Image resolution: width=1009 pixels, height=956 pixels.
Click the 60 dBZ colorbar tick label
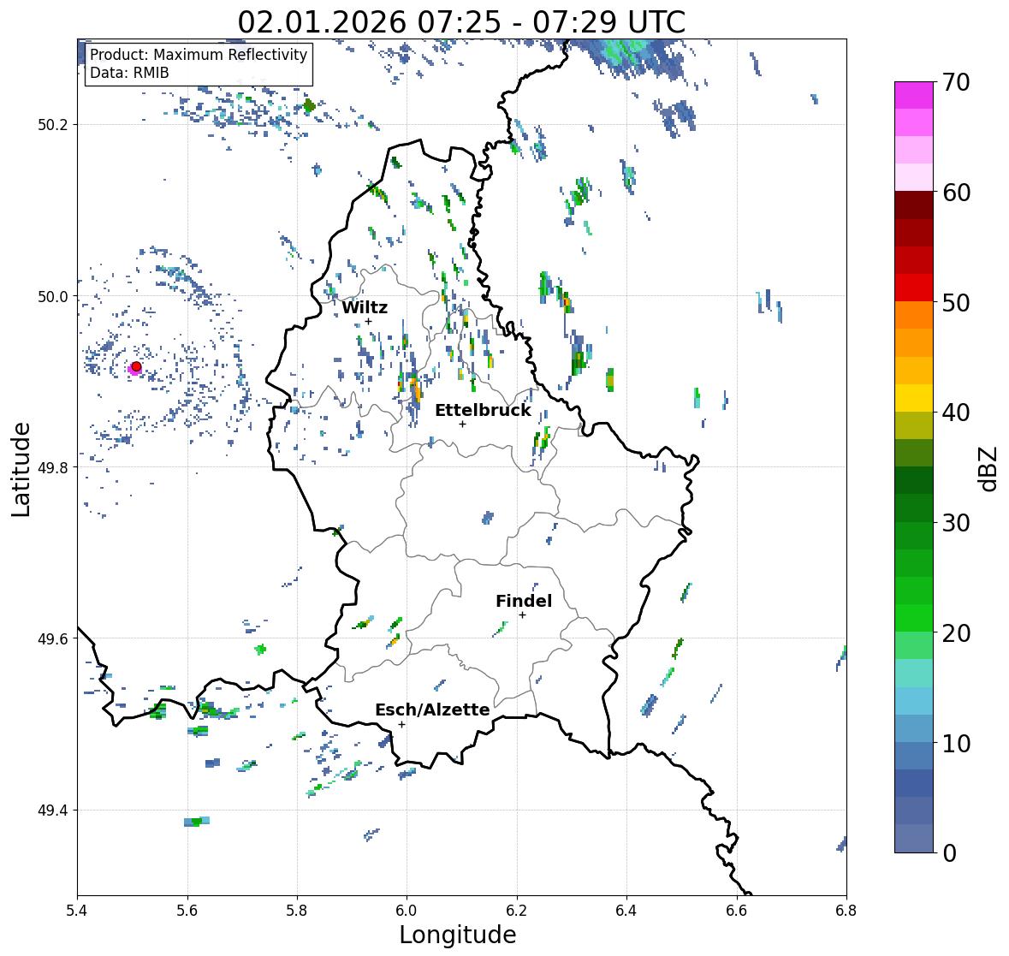click(x=956, y=193)
